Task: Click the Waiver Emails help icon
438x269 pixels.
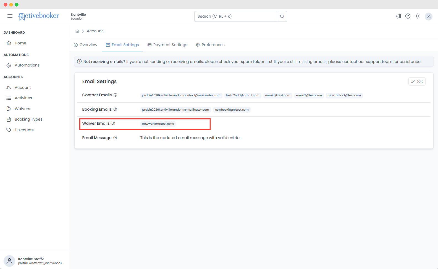Action: pos(113,123)
